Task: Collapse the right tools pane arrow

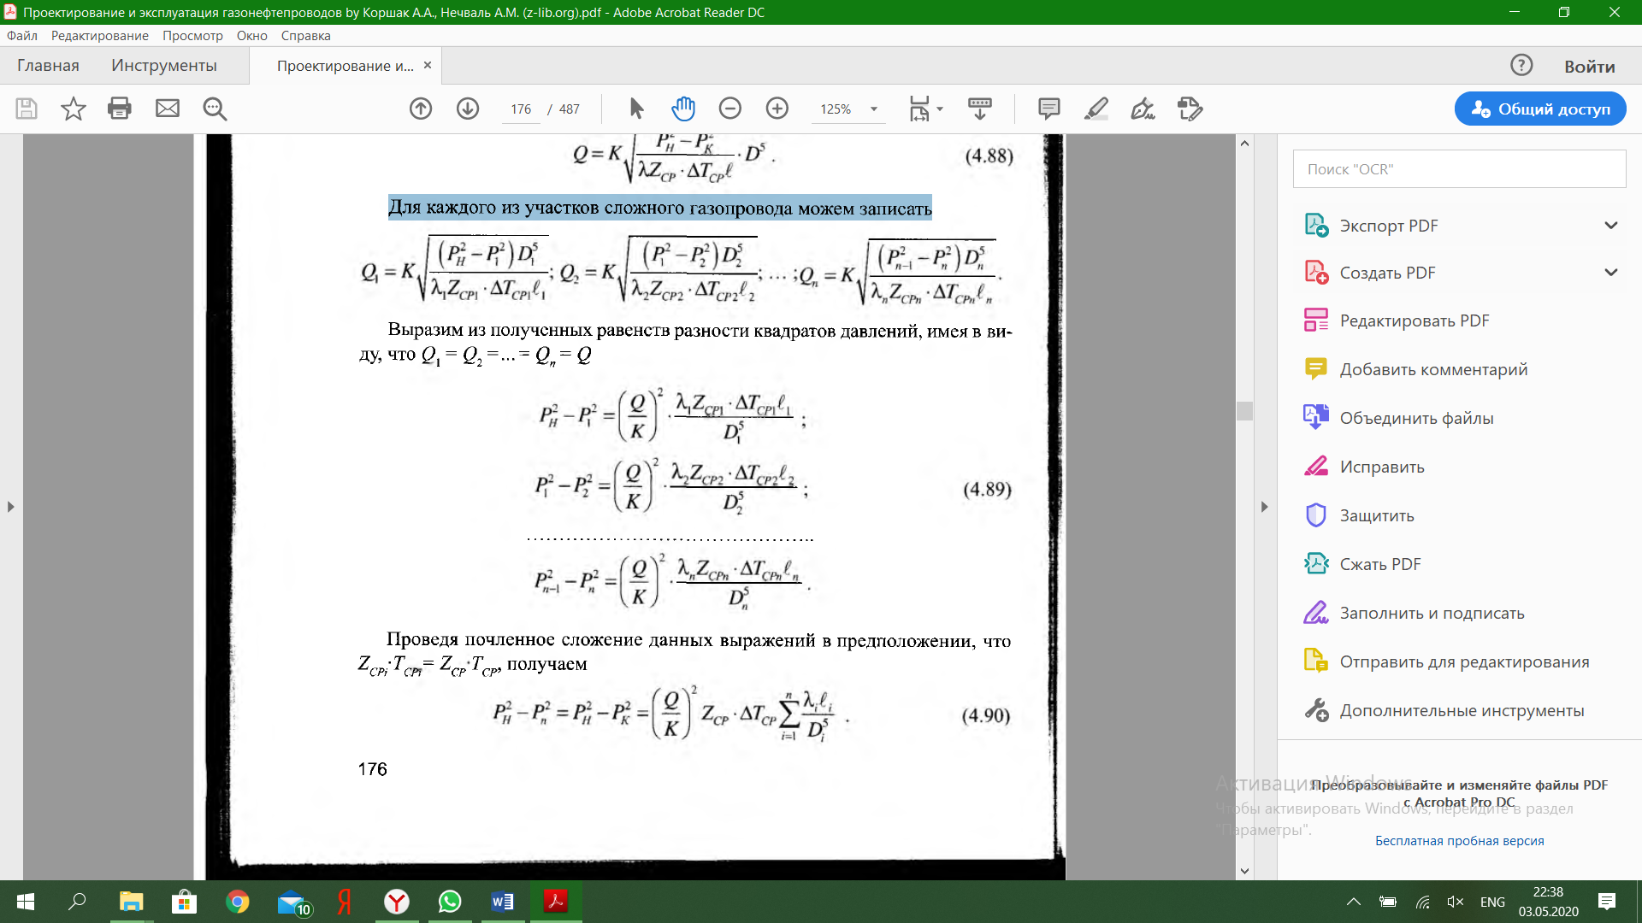Action: 1264,507
